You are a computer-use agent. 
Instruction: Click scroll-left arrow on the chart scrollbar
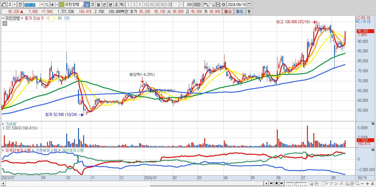coord(3,183)
